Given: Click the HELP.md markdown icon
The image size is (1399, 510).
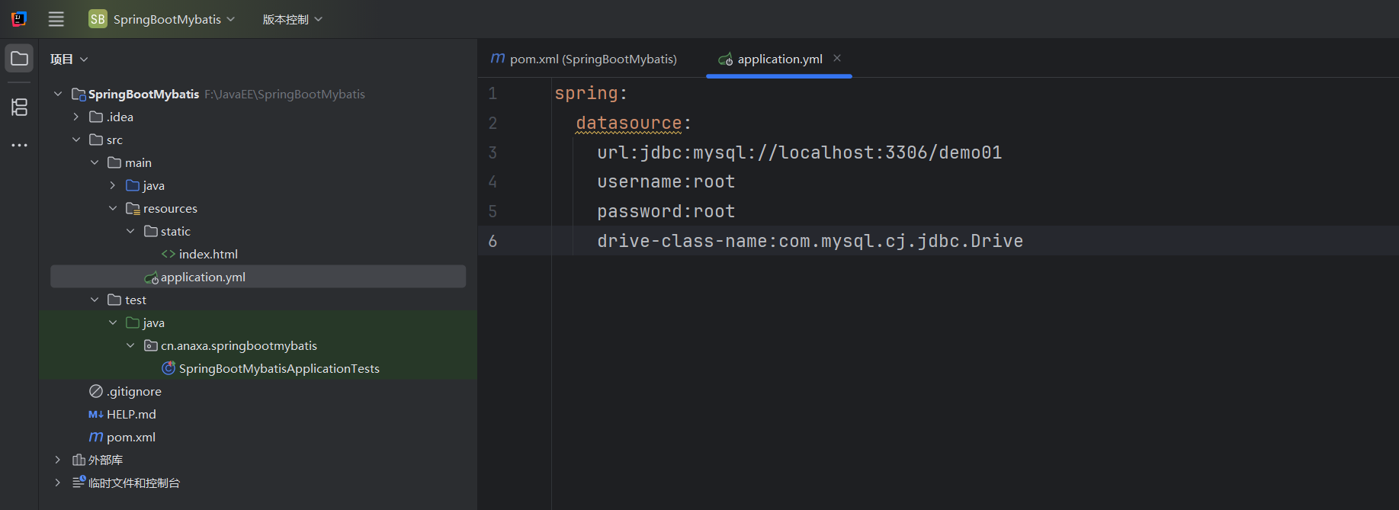Looking at the screenshot, I should [96, 414].
